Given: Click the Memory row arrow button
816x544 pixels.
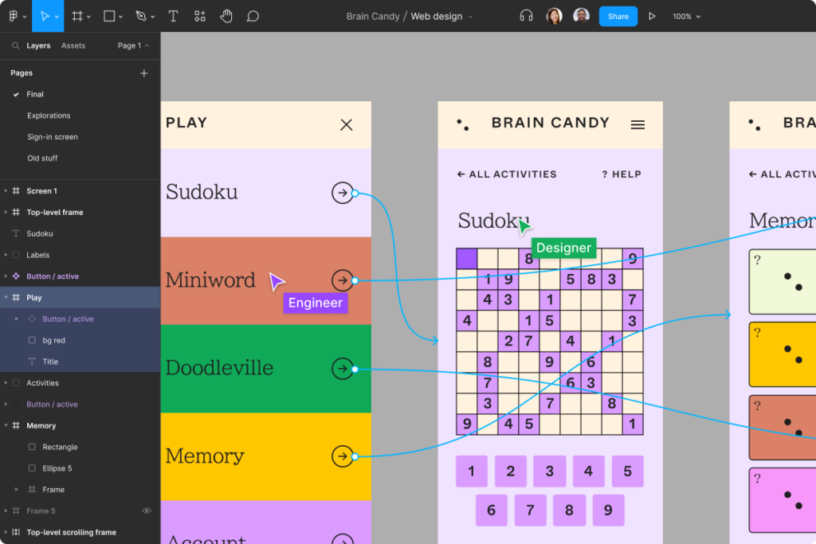Looking at the screenshot, I should [343, 456].
